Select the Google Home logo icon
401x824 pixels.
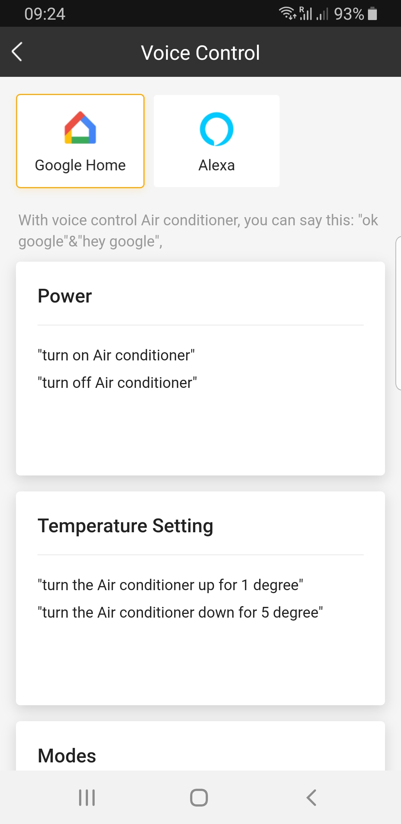click(80, 127)
